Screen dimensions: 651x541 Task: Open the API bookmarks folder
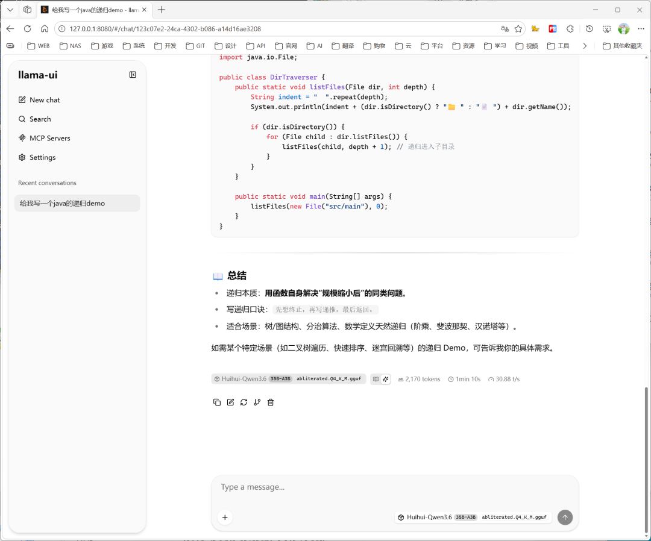[x=256, y=46]
